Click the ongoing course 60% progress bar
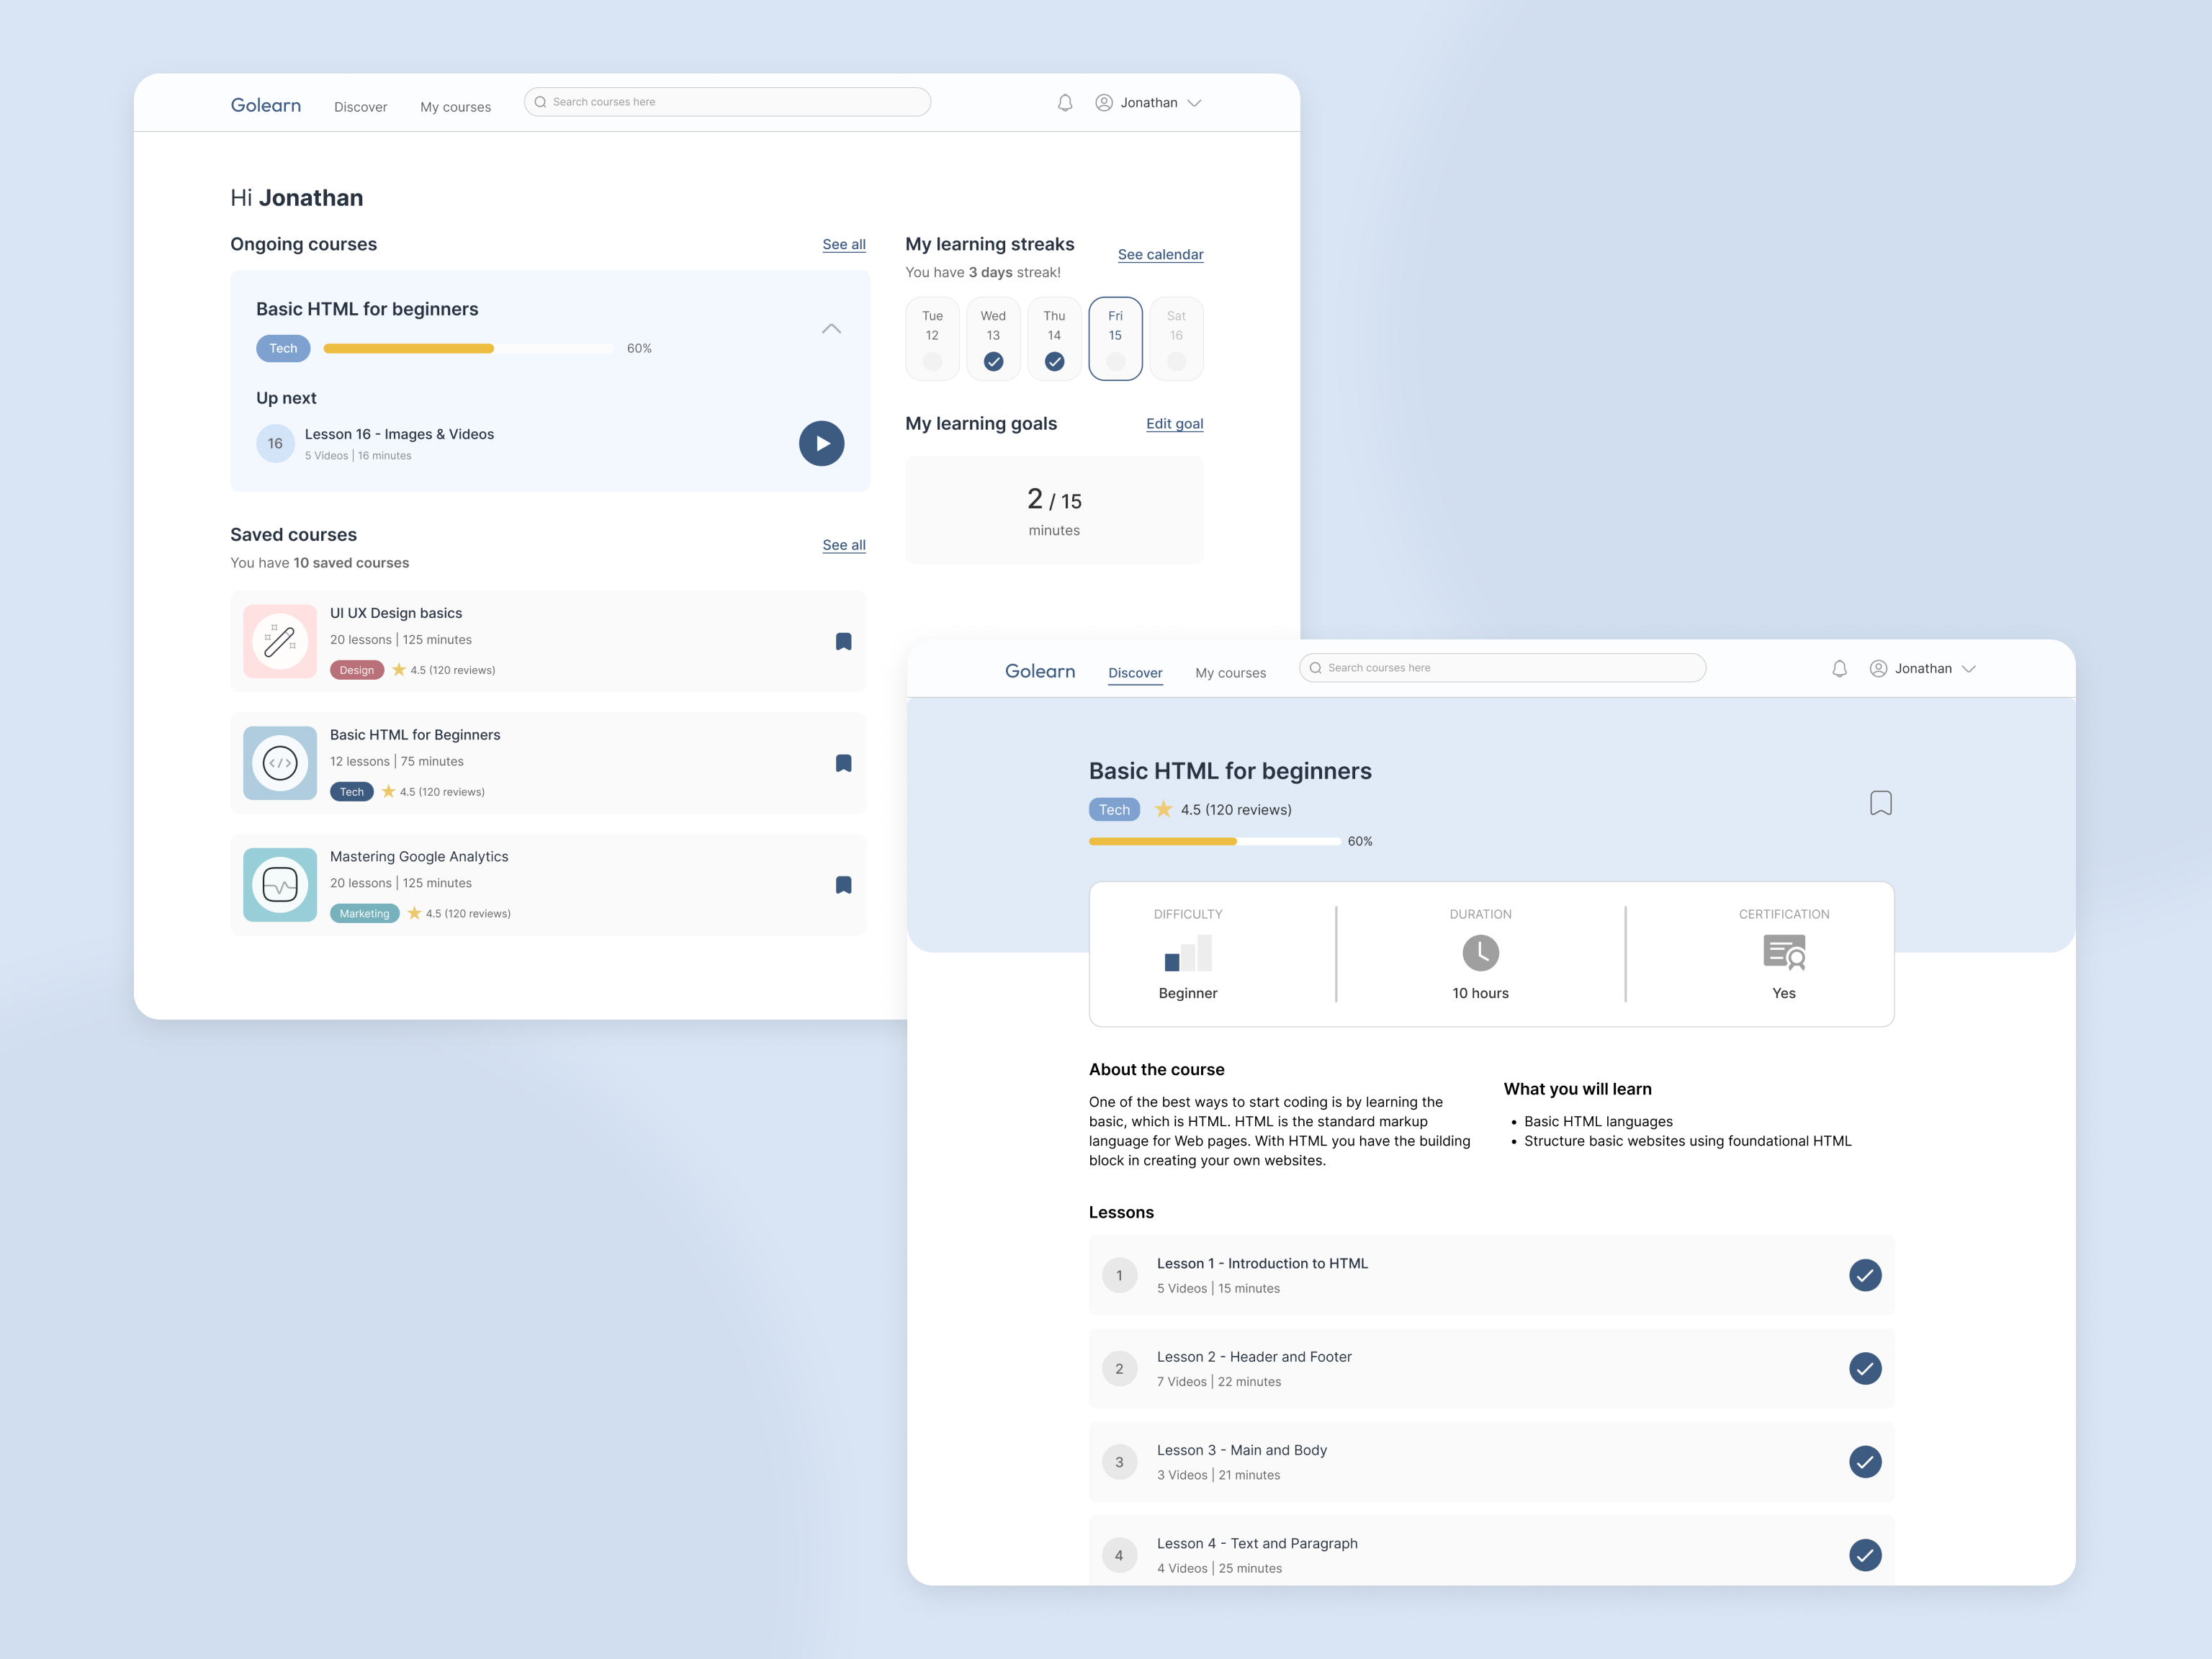The image size is (2212, 1659). tap(468, 349)
